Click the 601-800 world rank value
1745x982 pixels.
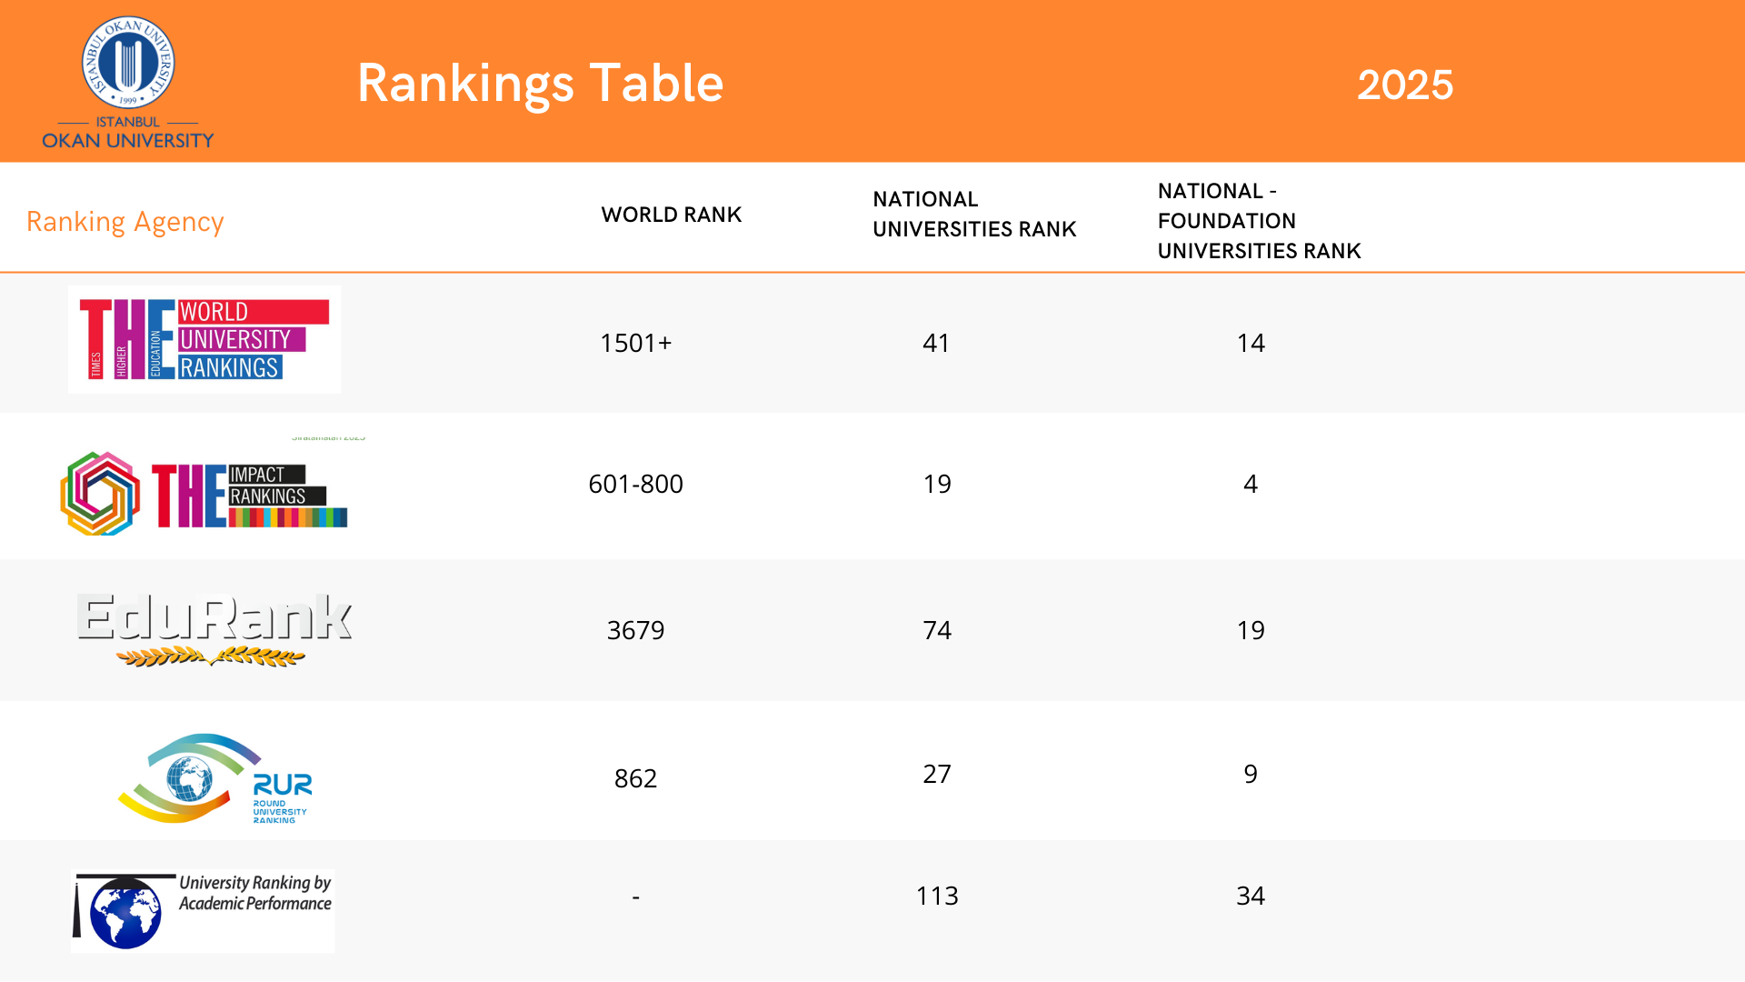pyautogui.click(x=635, y=484)
